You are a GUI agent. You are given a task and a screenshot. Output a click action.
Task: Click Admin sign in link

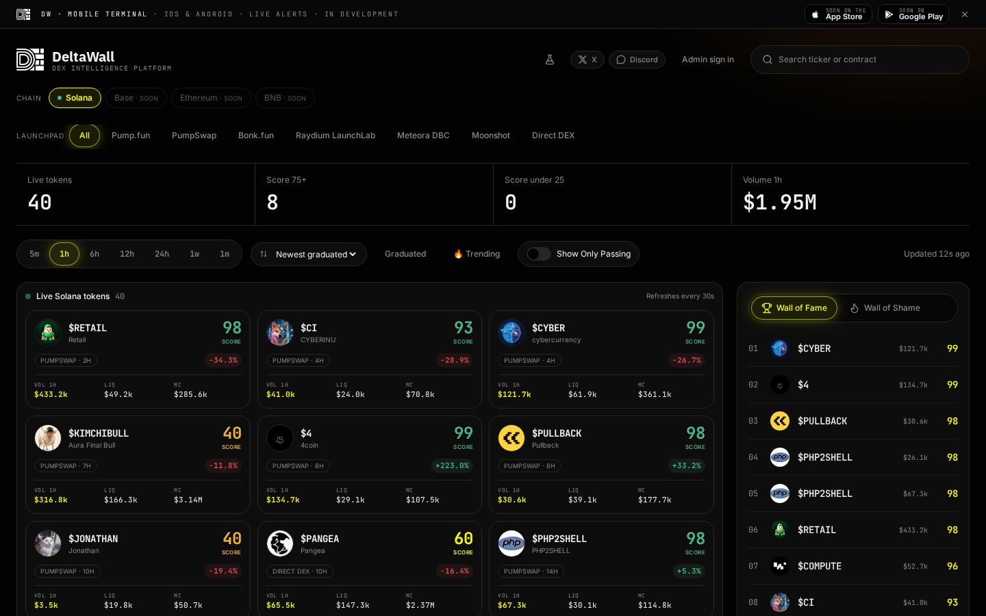click(x=708, y=60)
